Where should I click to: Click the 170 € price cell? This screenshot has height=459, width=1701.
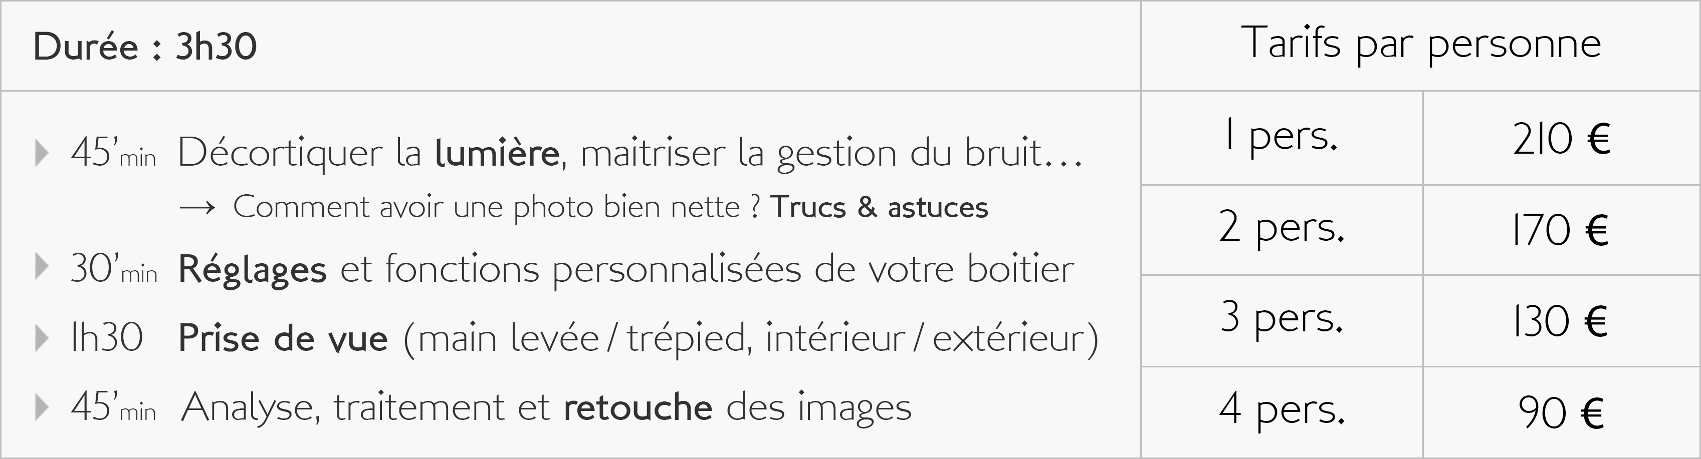[1560, 231]
